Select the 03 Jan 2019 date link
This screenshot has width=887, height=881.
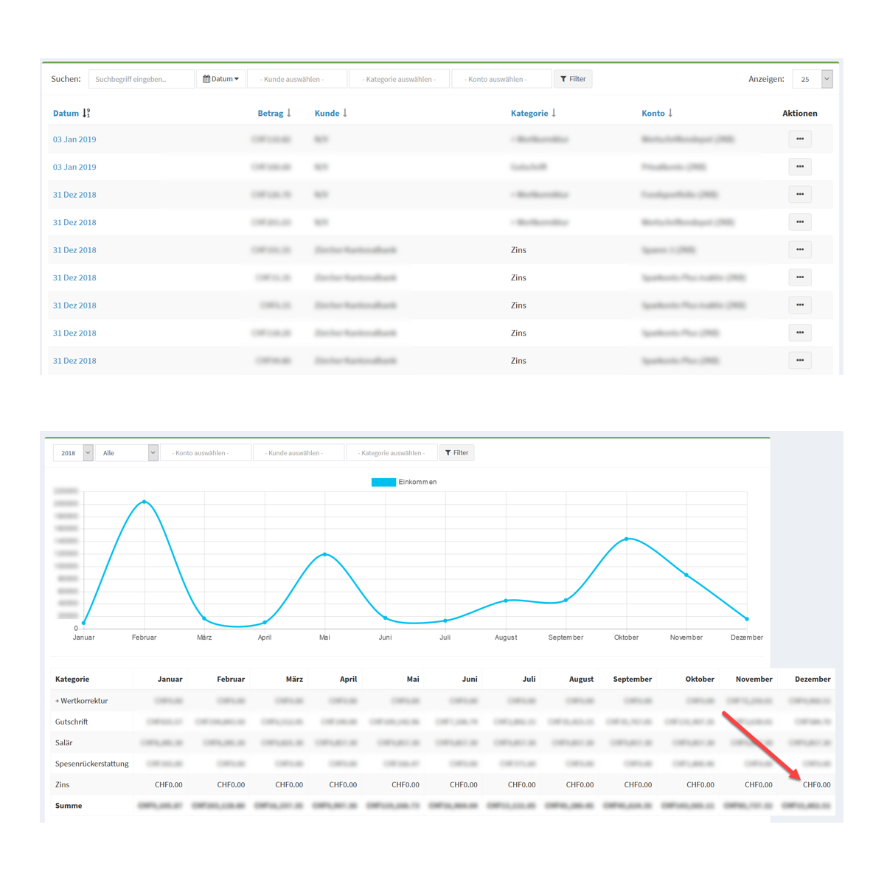coord(74,139)
